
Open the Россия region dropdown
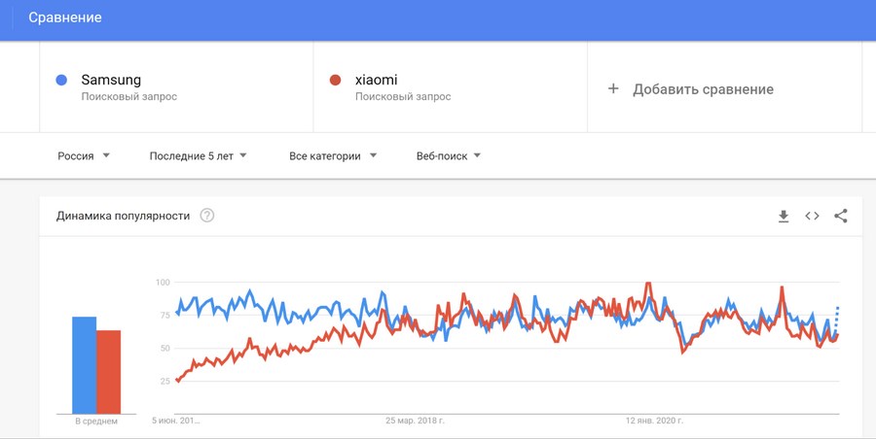[x=84, y=156]
